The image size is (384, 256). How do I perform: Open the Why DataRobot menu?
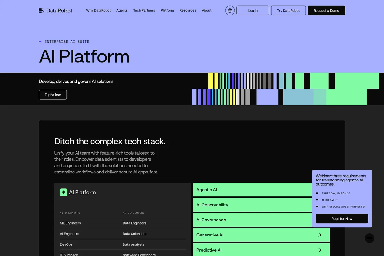[98, 10]
